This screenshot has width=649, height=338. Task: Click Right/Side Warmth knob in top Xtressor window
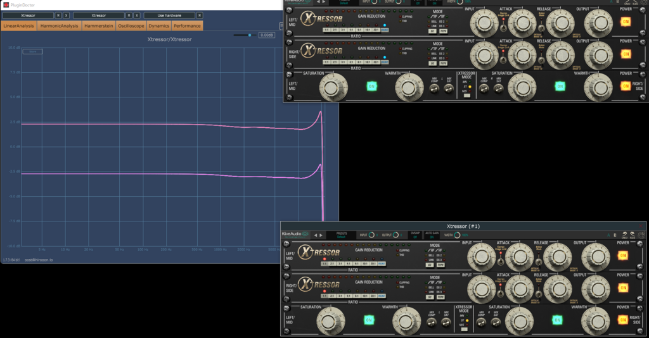point(598,87)
